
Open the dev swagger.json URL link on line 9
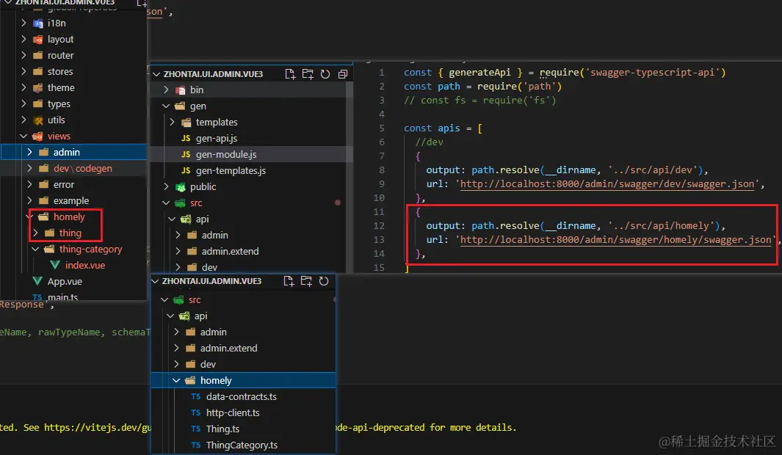pos(607,184)
